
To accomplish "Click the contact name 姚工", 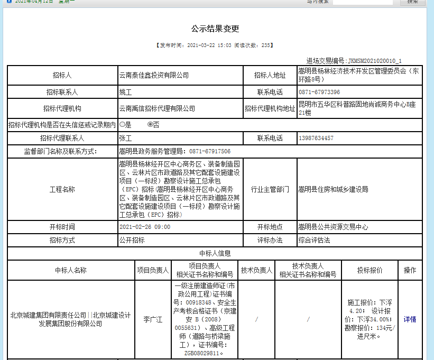I will (x=125, y=92).
